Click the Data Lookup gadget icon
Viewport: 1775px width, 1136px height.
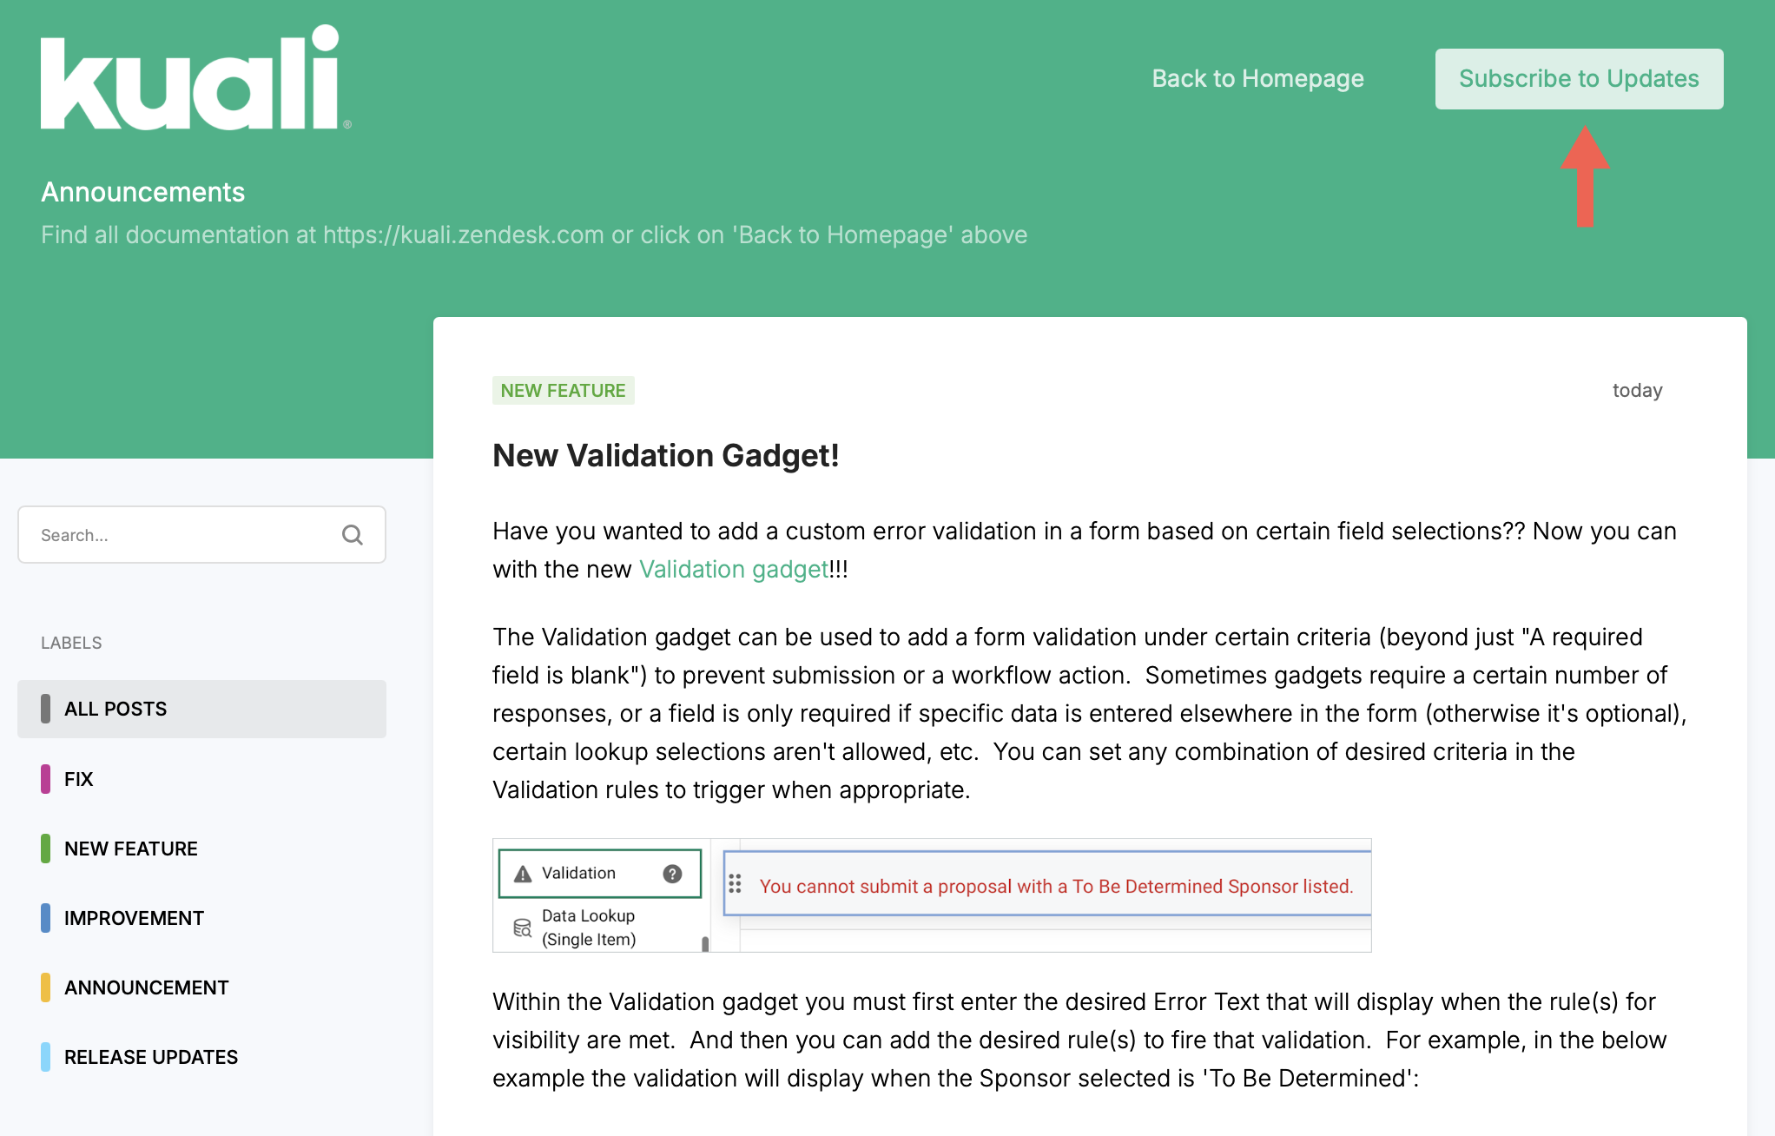pos(522,928)
